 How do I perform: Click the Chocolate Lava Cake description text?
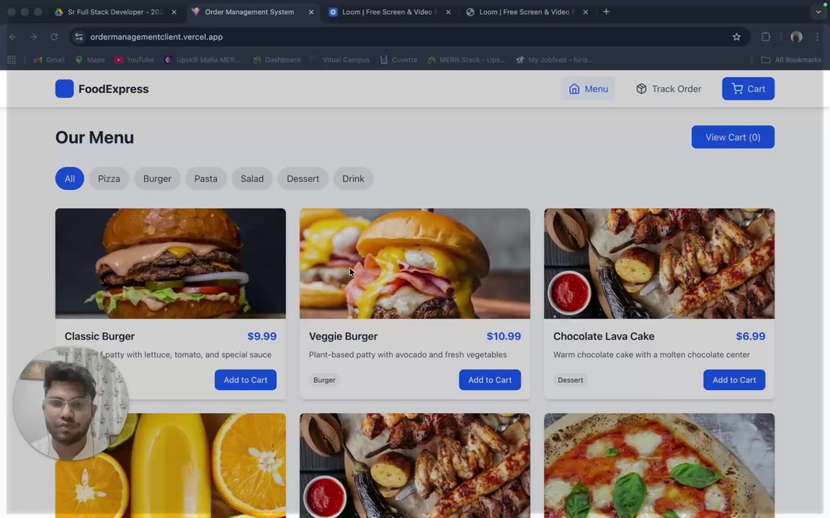(x=651, y=355)
